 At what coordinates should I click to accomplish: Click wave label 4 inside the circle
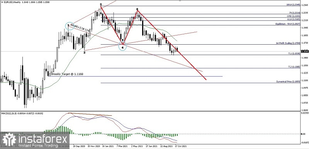pyautogui.click(x=122, y=48)
